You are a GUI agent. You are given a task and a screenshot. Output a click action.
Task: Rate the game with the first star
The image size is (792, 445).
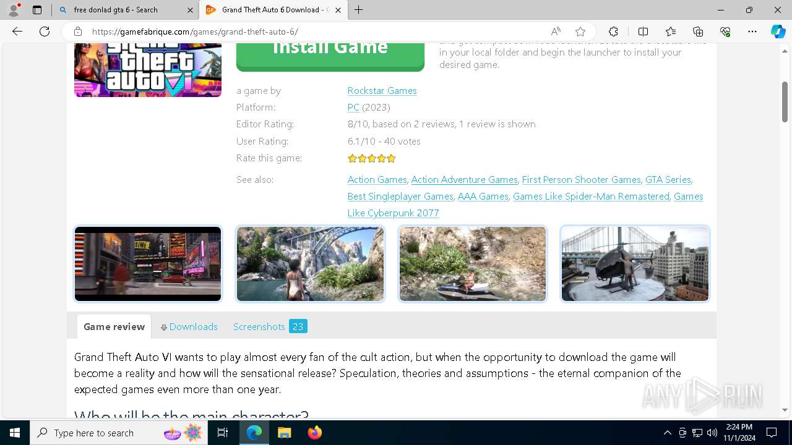(x=352, y=158)
